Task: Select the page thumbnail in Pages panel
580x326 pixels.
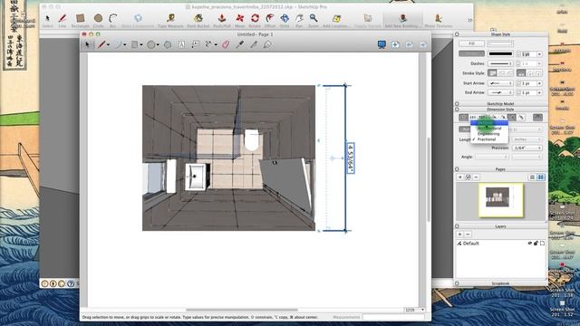Action: [501, 200]
